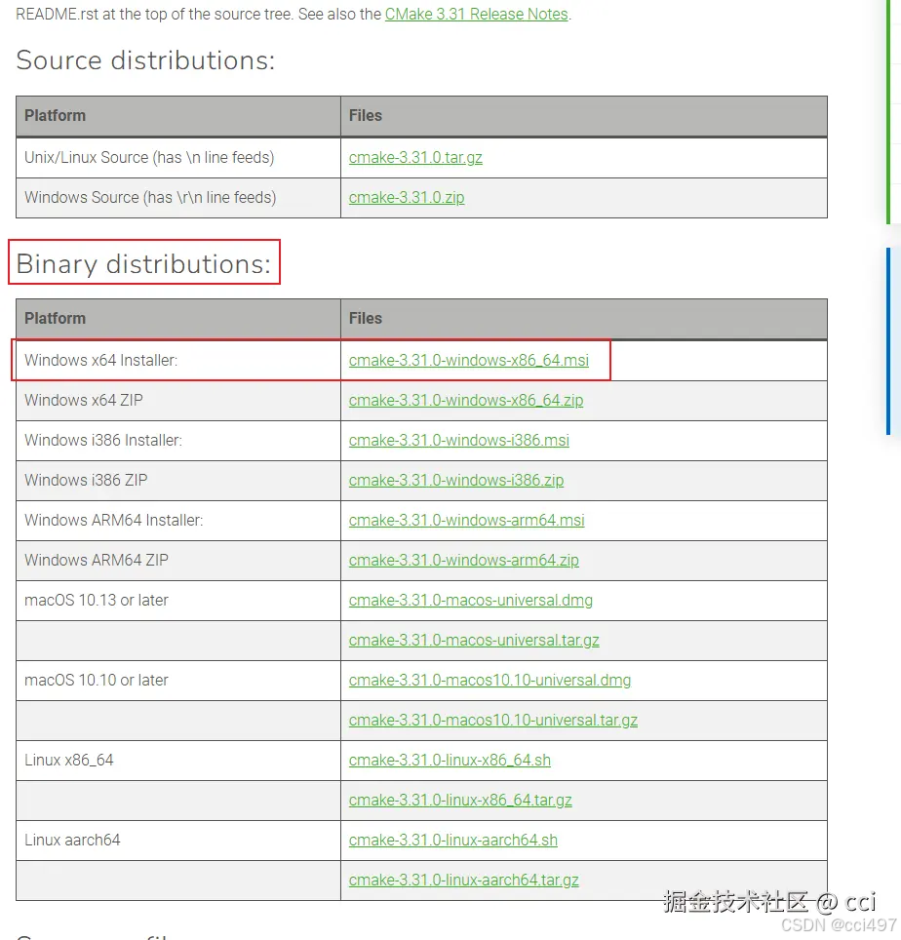Select the 'Source distributions:' heading
This screenshot has width=901, height=940.
click(x=145, y=59)
